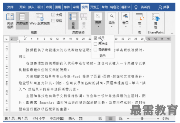Switch to the 邮件 (Mailings) tab
This screenshot has width=180, height=123.
pos(67,7)
